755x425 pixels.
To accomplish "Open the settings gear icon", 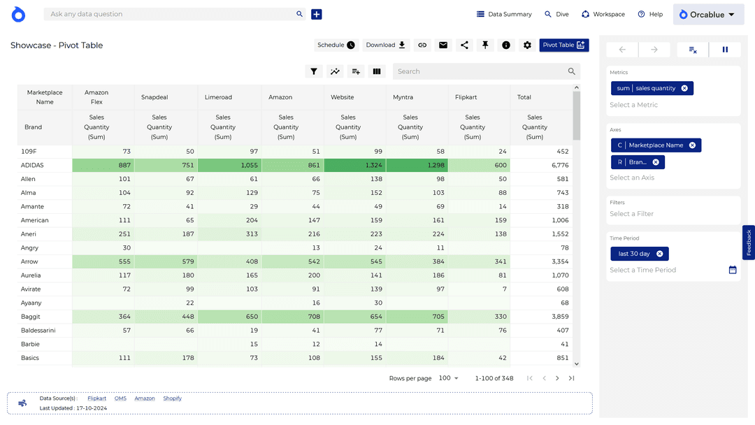I will click(x=527, y=45).
